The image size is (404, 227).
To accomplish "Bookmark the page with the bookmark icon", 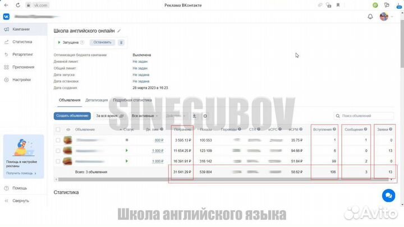I will 338,5.
